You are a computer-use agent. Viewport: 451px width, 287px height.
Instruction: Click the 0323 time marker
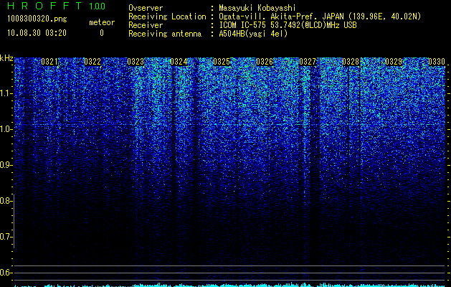pos(136,62)
